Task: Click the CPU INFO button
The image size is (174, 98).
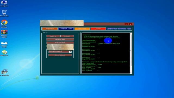Action: pyautogui.click(x=67, y=36)
